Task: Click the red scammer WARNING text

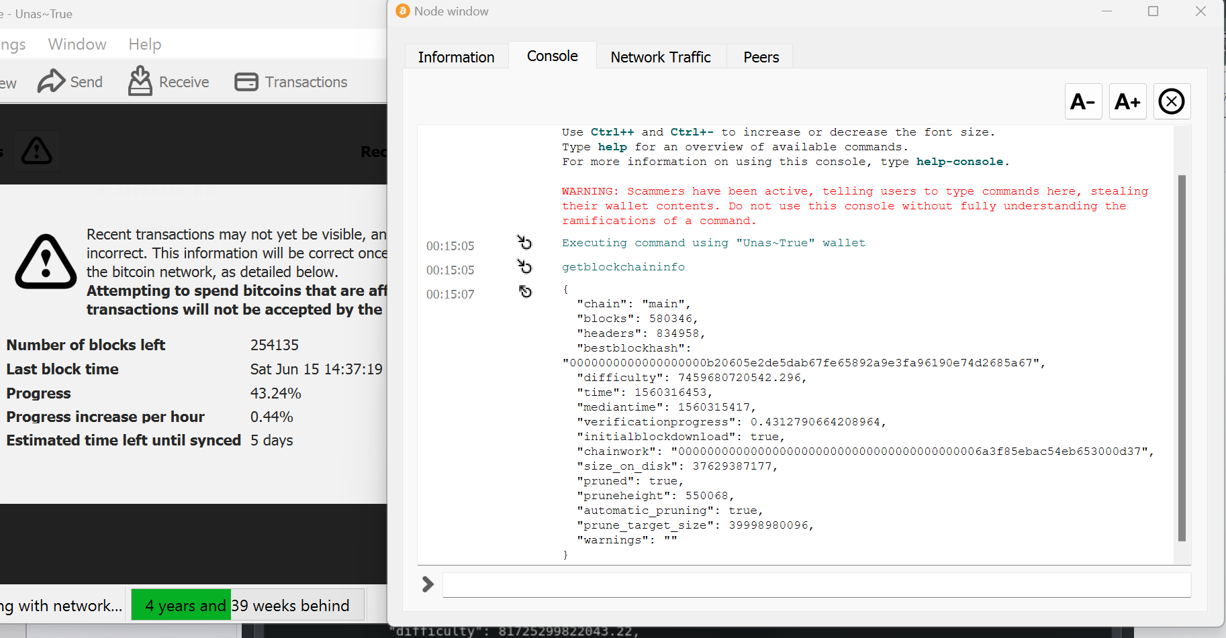Action: coord(855,206)
